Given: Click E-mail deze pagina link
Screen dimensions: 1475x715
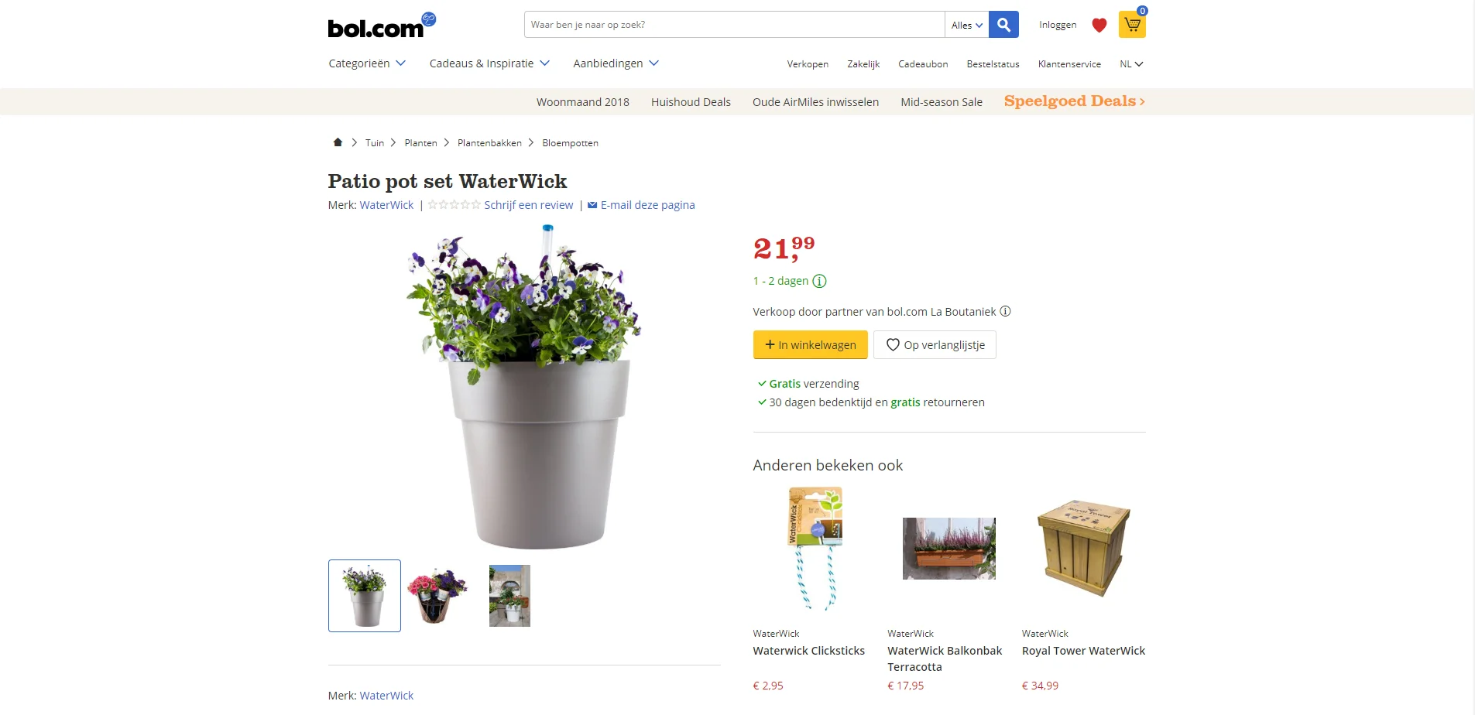Looking at the screenshot, I should tap(641, 205).
